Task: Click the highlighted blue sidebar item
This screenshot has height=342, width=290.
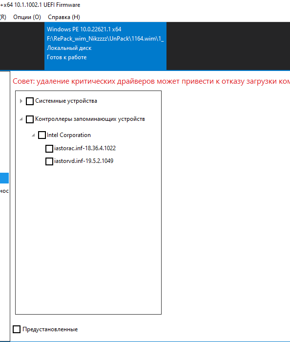Action: (x=4, y=178)
